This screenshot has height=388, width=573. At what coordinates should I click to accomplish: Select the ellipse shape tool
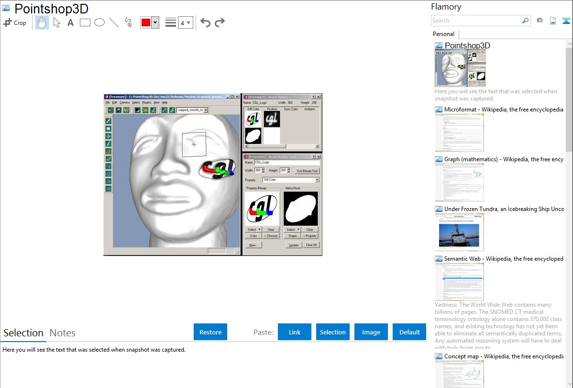99,22
